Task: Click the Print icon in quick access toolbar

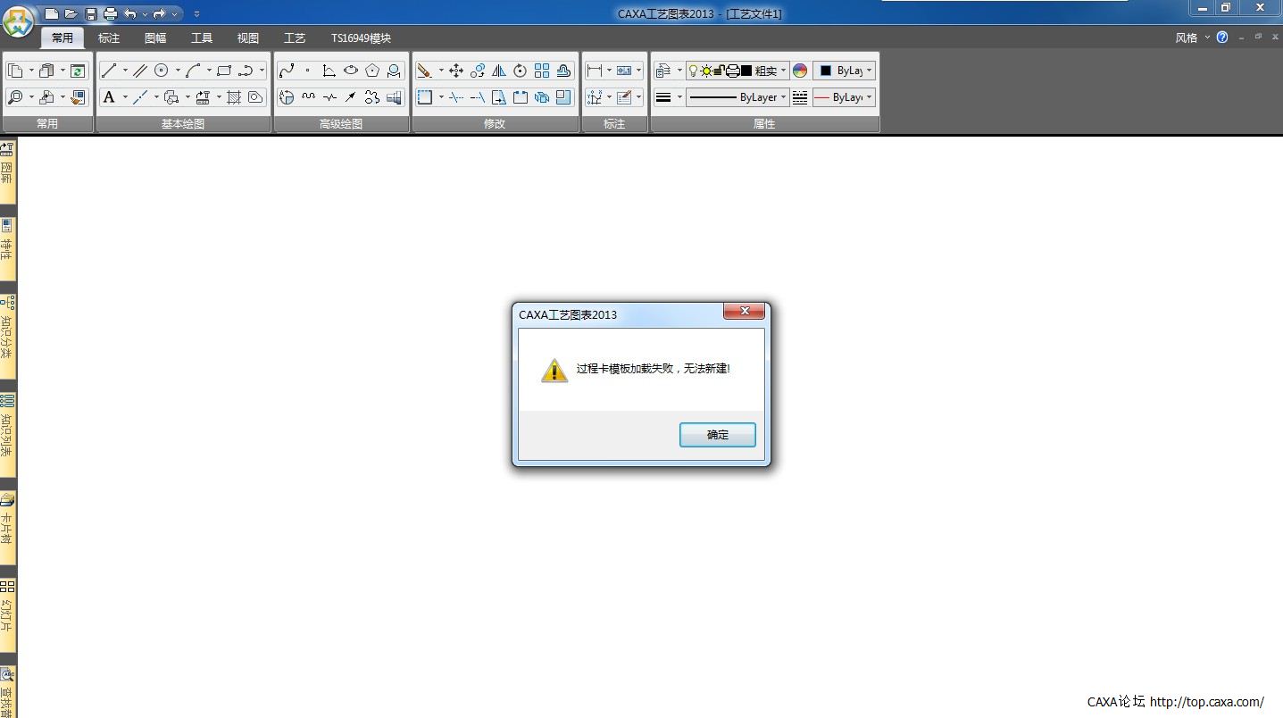Action: [x=110, y=13]
